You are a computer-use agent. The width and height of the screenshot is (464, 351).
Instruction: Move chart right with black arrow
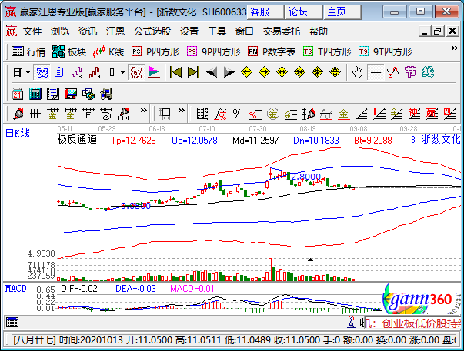229,72
